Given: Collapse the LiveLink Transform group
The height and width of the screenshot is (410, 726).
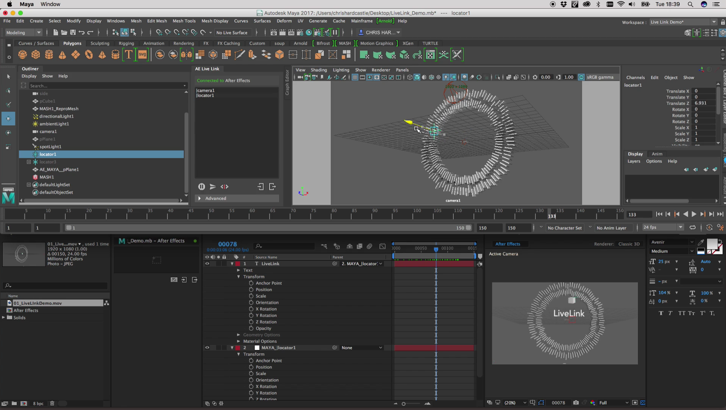Looking at the screenshot, I should [239, 277].
